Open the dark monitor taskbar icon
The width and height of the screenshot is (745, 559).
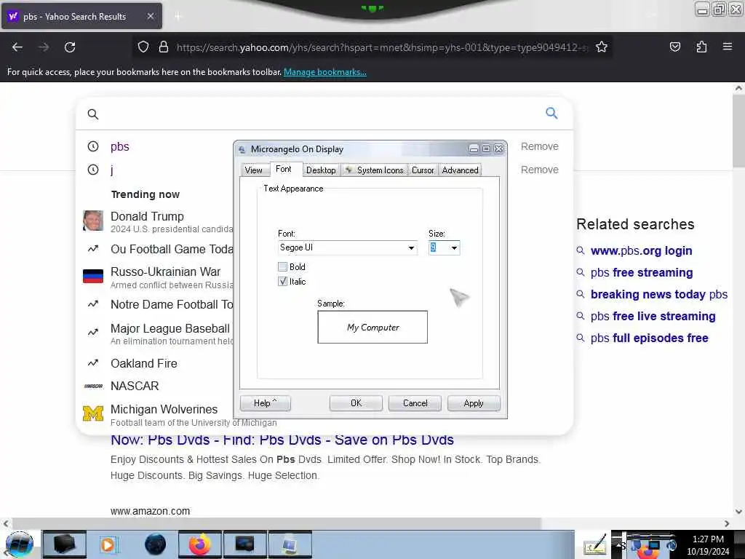click(244, 544)
